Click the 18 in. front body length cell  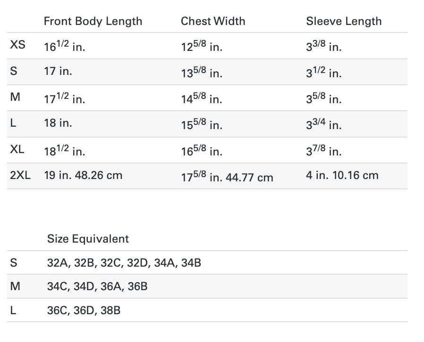click(58, 123)
